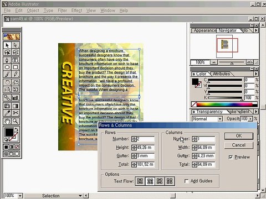Switch to the Attributes tab
This screenshot has width=266, height=199.
pos(221,74)
